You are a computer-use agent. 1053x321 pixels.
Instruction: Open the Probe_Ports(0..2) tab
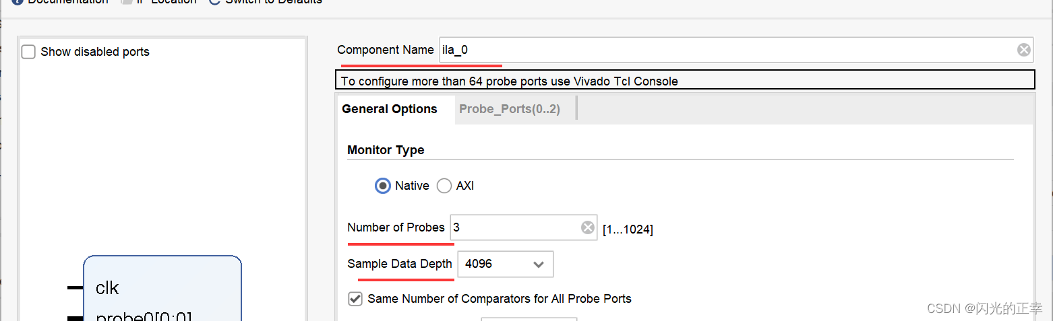tap(509, 109)
